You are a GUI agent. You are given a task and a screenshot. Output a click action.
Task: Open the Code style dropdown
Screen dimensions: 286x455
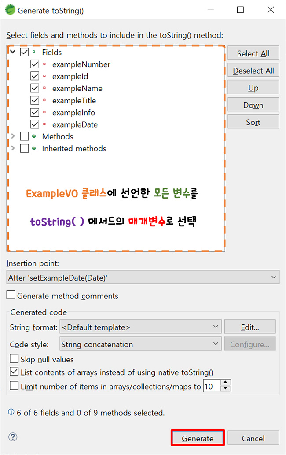[x=140, y=344]
